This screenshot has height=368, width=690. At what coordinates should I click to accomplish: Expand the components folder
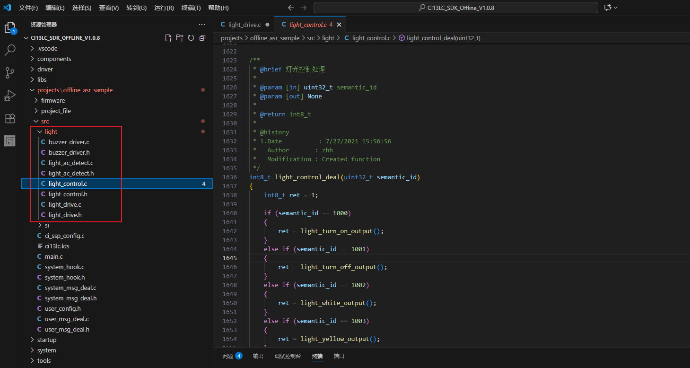pos(54,59)
